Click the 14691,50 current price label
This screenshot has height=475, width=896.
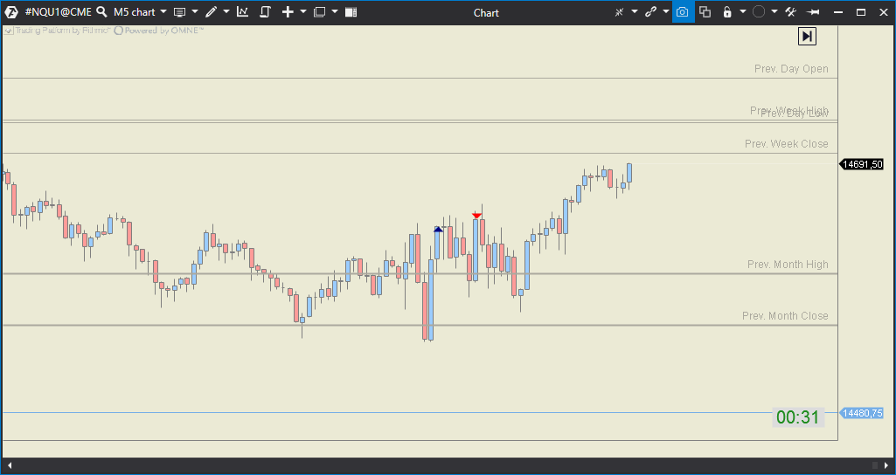[x=862, y=164]
